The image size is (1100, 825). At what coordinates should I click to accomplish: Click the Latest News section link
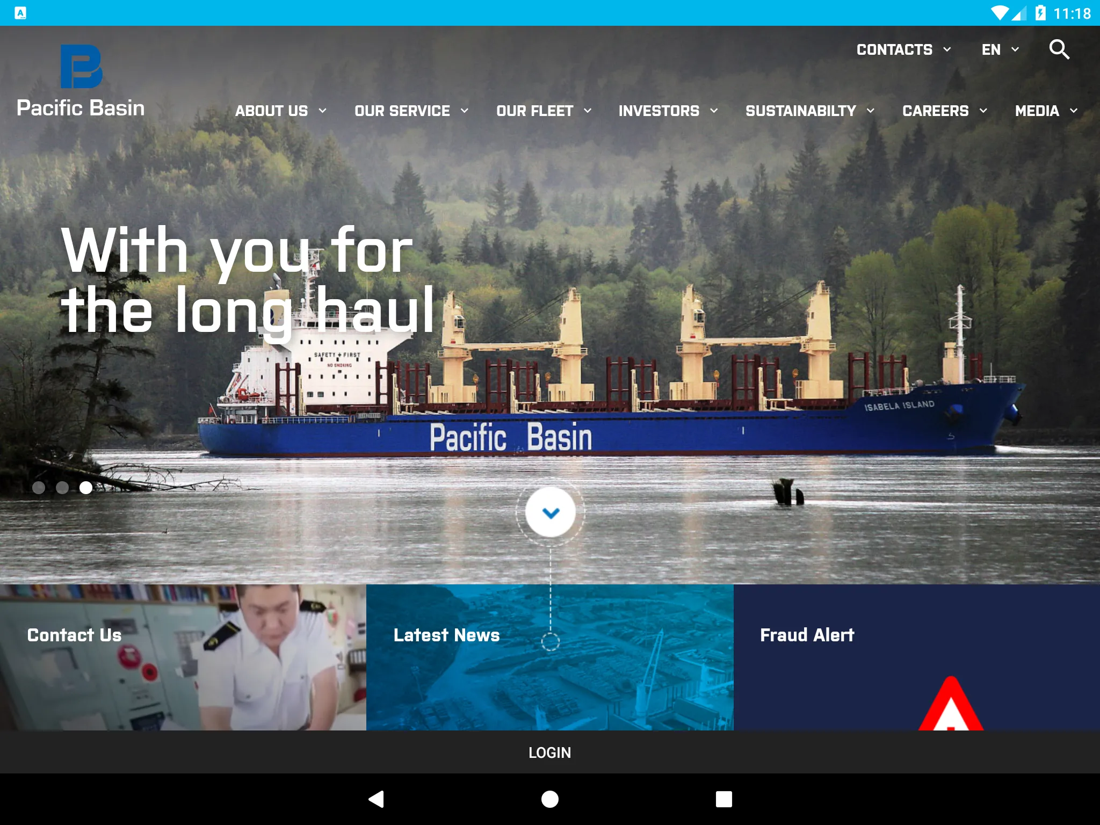coord(446,633)
